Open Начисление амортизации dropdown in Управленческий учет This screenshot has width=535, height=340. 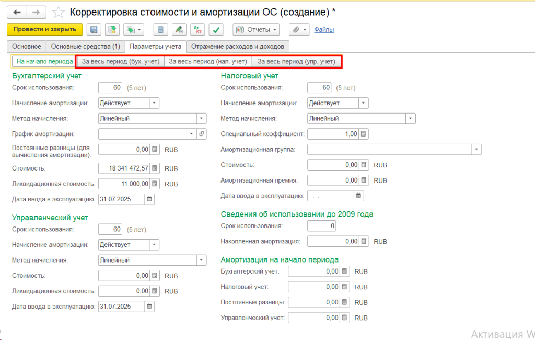[154, 245]
